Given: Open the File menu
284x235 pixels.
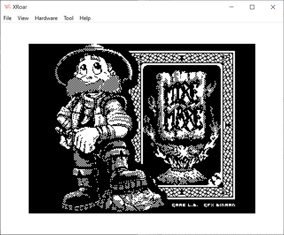Looking at the screenshot, I should pyautogui.click(x=7, y=18).
